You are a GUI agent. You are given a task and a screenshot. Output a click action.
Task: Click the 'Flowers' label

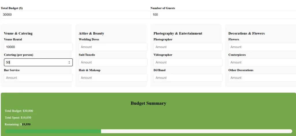234,39
